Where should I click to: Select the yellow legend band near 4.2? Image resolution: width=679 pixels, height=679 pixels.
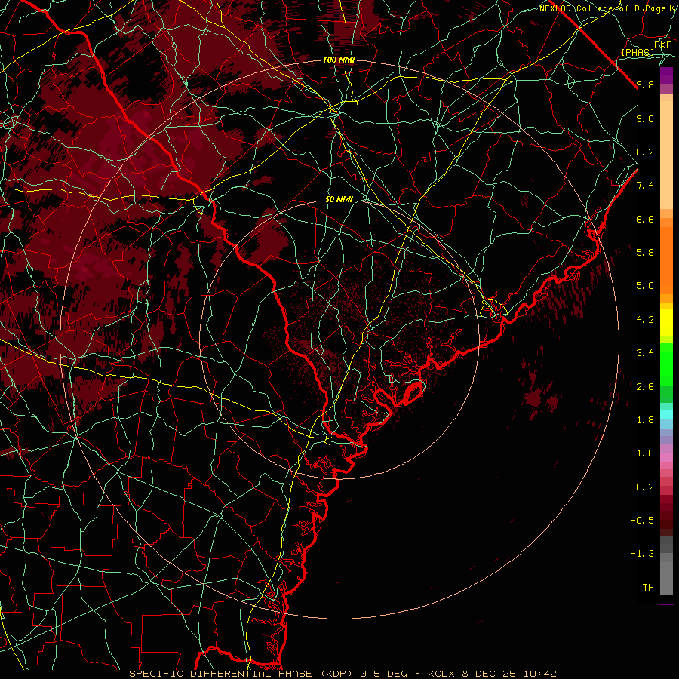[x=666, y=323]
